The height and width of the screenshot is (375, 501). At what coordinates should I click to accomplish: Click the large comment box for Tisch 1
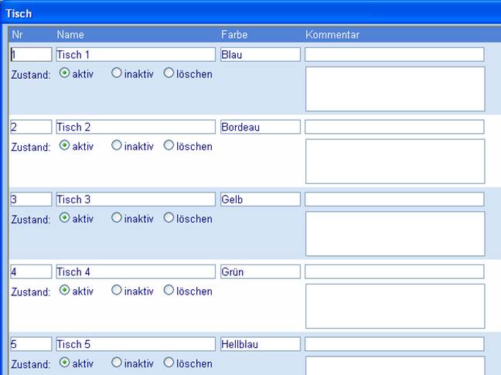(x=395, y=89)
